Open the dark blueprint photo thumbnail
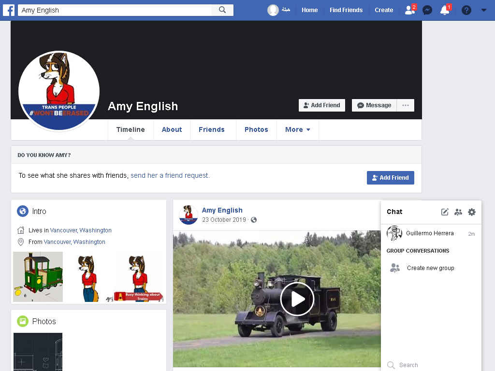 (x=38, y=352)
